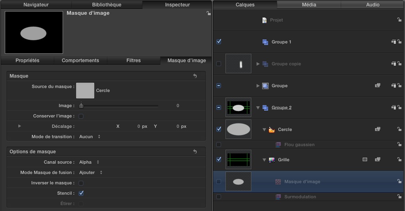Hide the Grille layer
This screenshot has height=211, width=405.
click(x=219, y=159)
